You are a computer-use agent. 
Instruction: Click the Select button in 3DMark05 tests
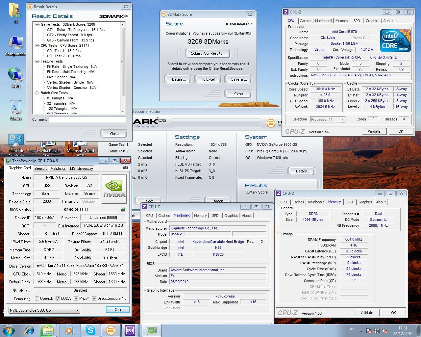pyautogui.click(x=149, y=200)
